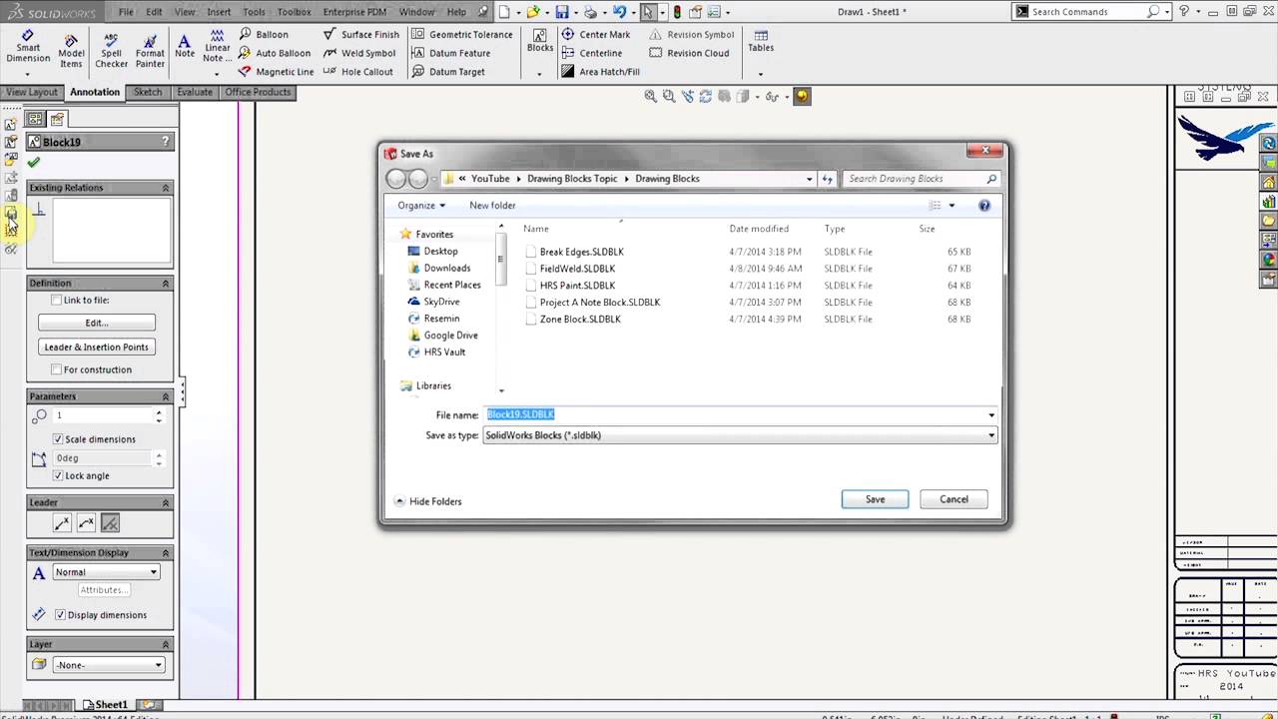1278x719 pixels.
Task: Select HRS Paint.SLDBLK file
Action: click(577, 286)
